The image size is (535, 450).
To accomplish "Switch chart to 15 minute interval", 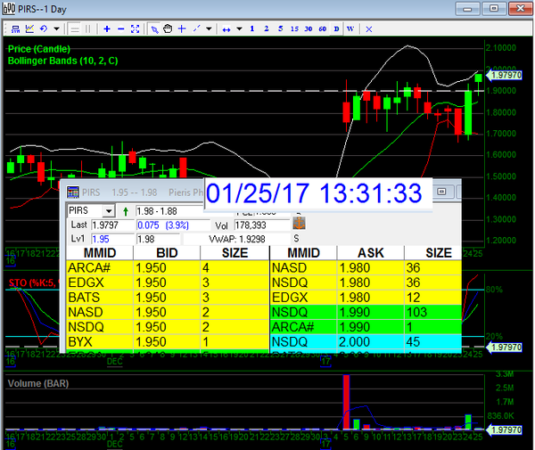I will [295, 29].
